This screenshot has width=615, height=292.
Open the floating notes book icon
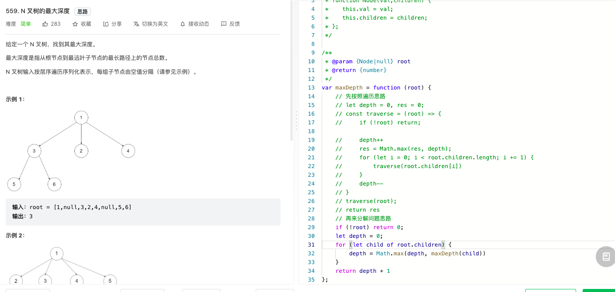pos(606,257)
